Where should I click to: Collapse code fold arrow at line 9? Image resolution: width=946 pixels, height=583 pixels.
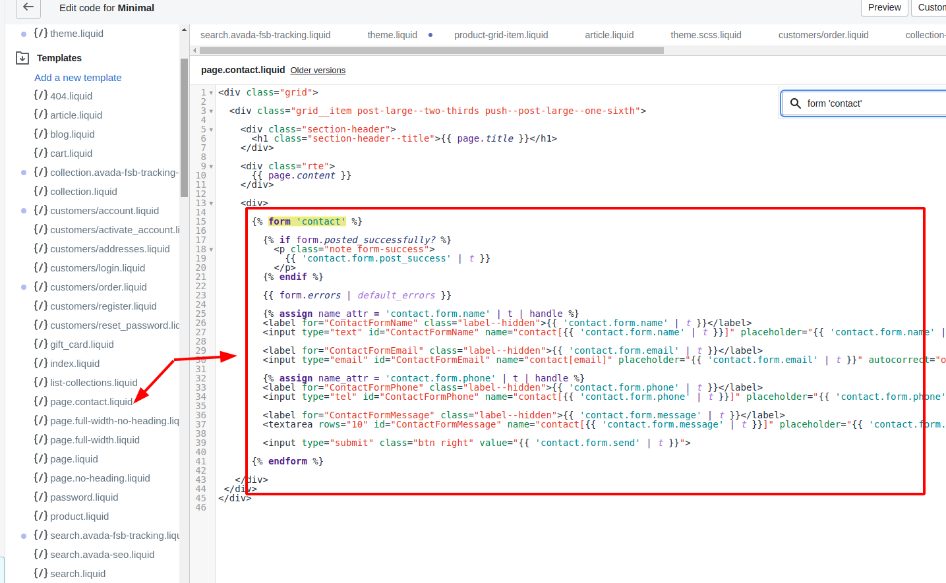(211, 167)
